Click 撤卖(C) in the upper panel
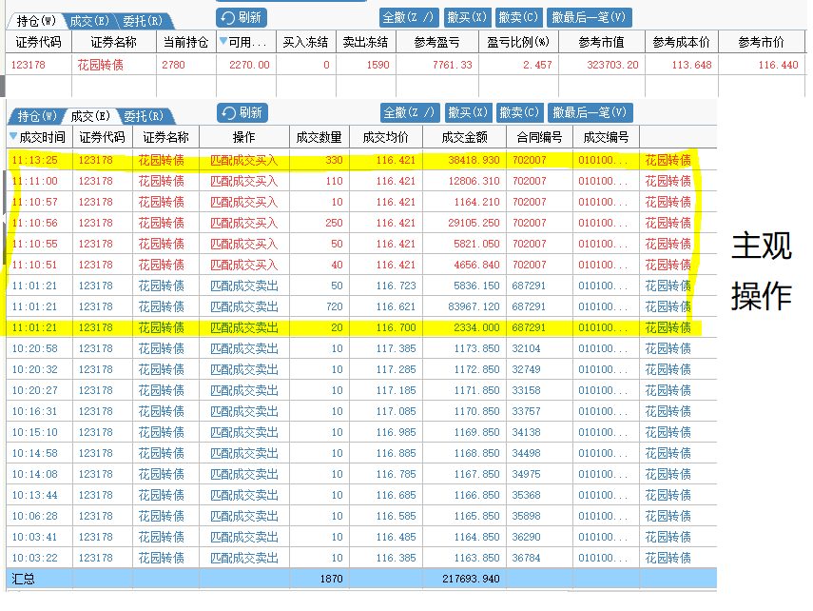Viewport: 813px width, 611px height. (x=518, y=18)
